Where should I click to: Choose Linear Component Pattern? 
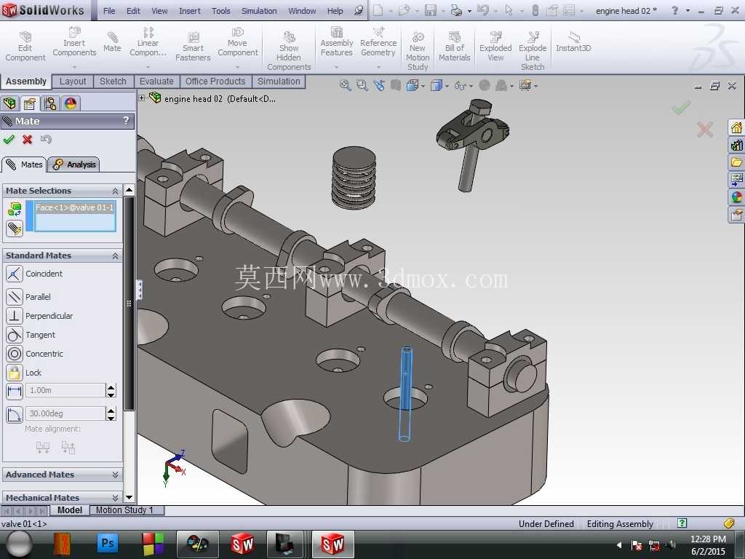point(148,43)
